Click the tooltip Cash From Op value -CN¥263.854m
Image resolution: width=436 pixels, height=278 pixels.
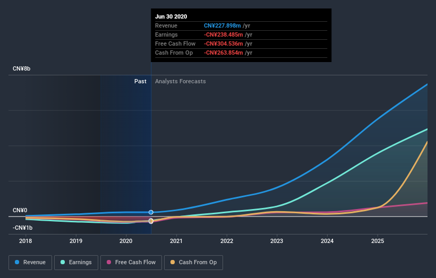pyautogui.click(x=223, y=53)
